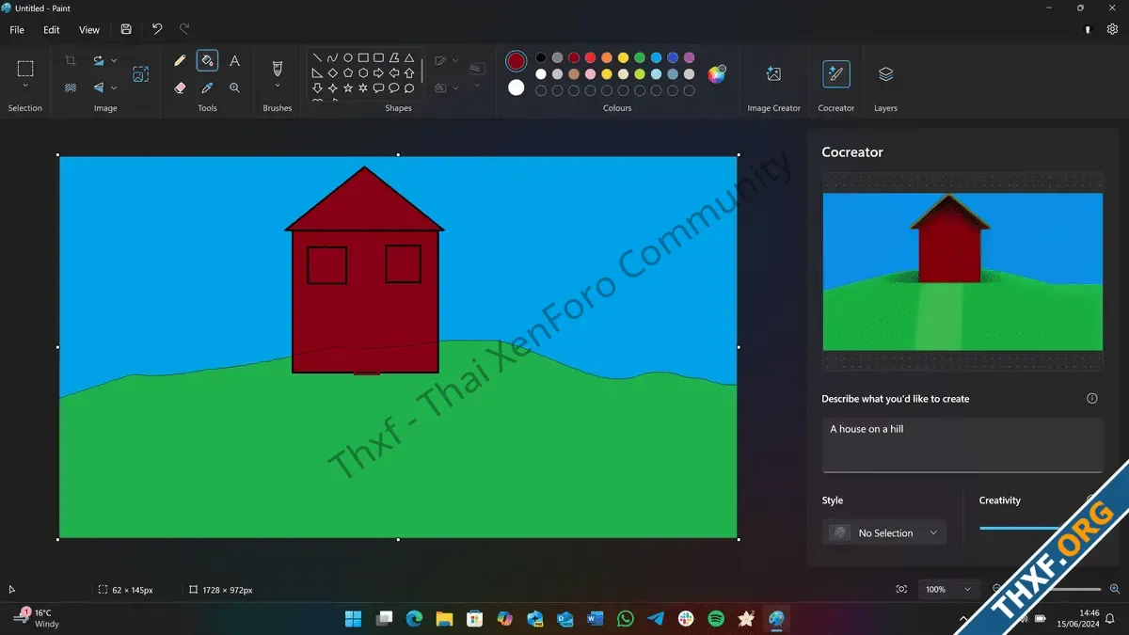Expand the Style dropdown showing No Selection

[x=884, y=532]
